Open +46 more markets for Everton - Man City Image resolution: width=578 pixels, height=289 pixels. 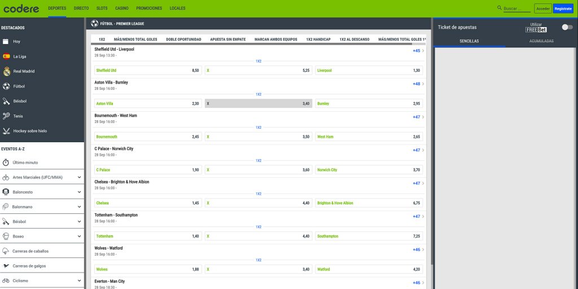pyautogui.click(x=418, y=283)
